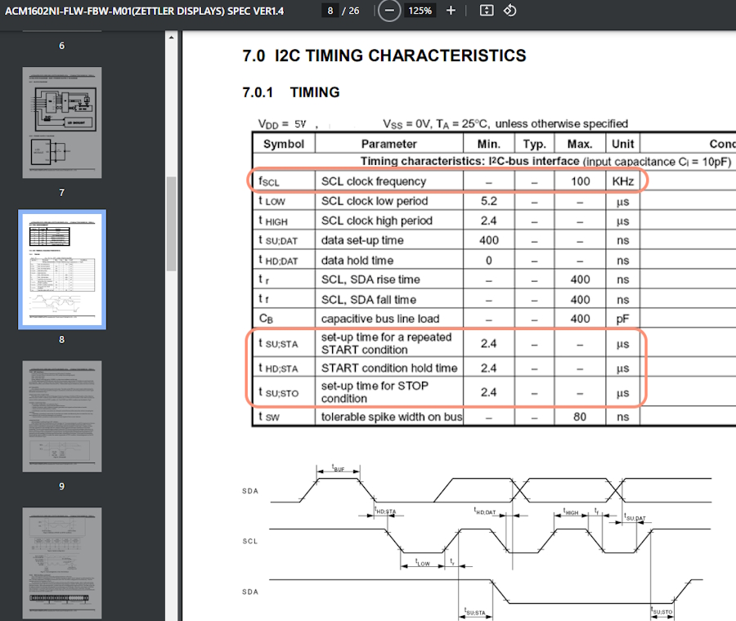The image size is (736, 621).
Task: Click the "t SW" symbol cell
Action: (x=269, y=417)
